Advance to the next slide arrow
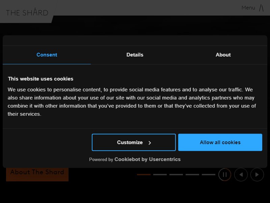The image size is (270, 203). 257,175
